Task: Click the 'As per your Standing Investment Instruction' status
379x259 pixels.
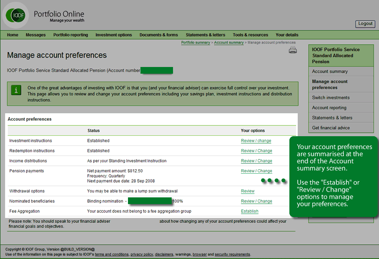Action: click(127, 161)
